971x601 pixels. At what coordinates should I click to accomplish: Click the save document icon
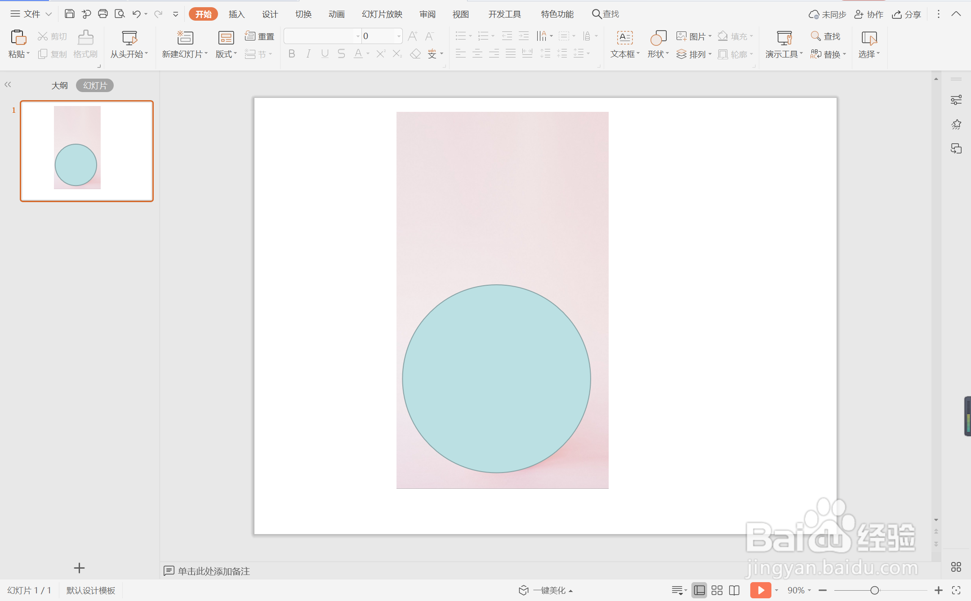click(x=69, y=14)
